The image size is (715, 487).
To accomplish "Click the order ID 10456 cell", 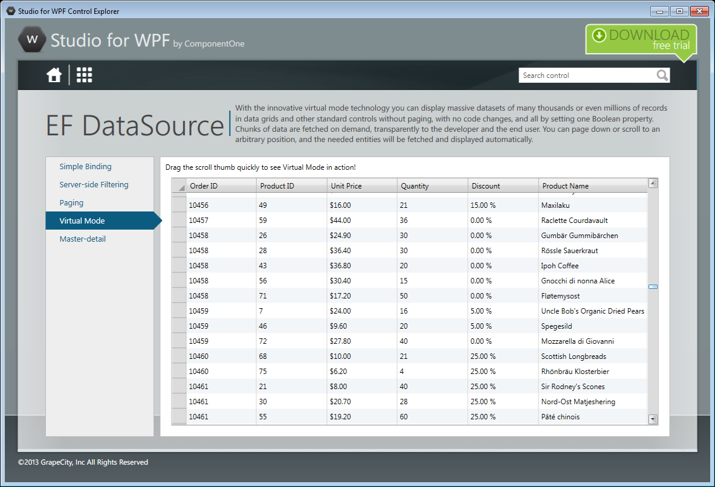I will point(222,205).
